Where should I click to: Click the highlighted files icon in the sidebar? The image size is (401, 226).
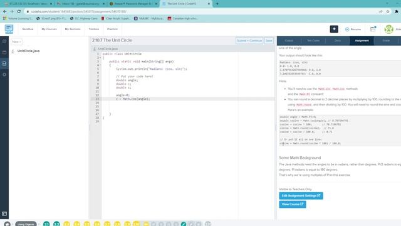pyautogui.click(x=4, y=63)
